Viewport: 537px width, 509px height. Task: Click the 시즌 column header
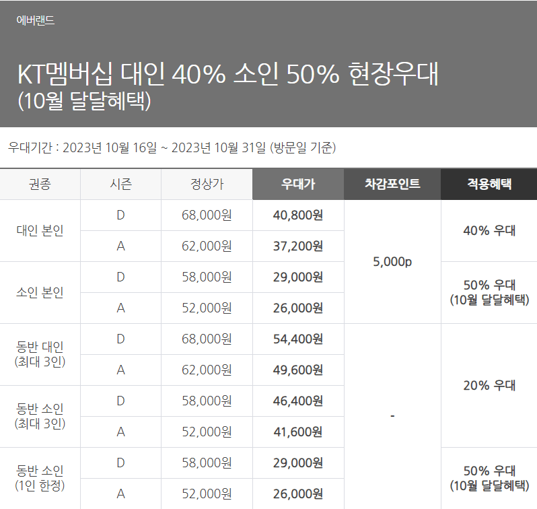120,184
